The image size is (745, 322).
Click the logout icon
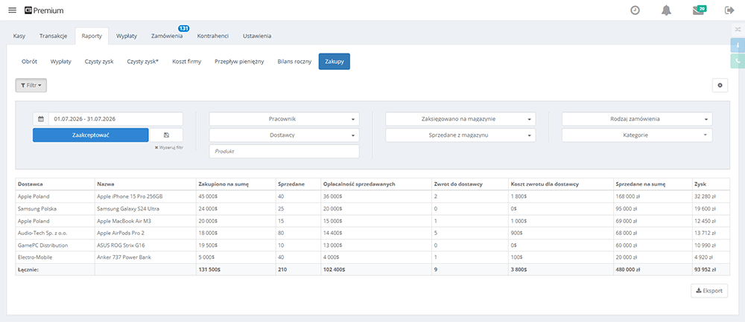pos(729,10)
